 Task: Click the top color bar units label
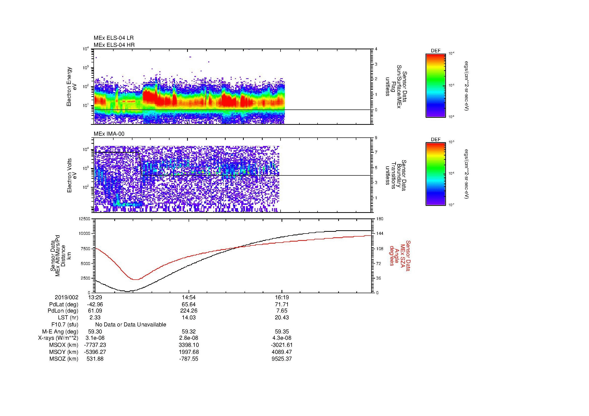[467, 86]
